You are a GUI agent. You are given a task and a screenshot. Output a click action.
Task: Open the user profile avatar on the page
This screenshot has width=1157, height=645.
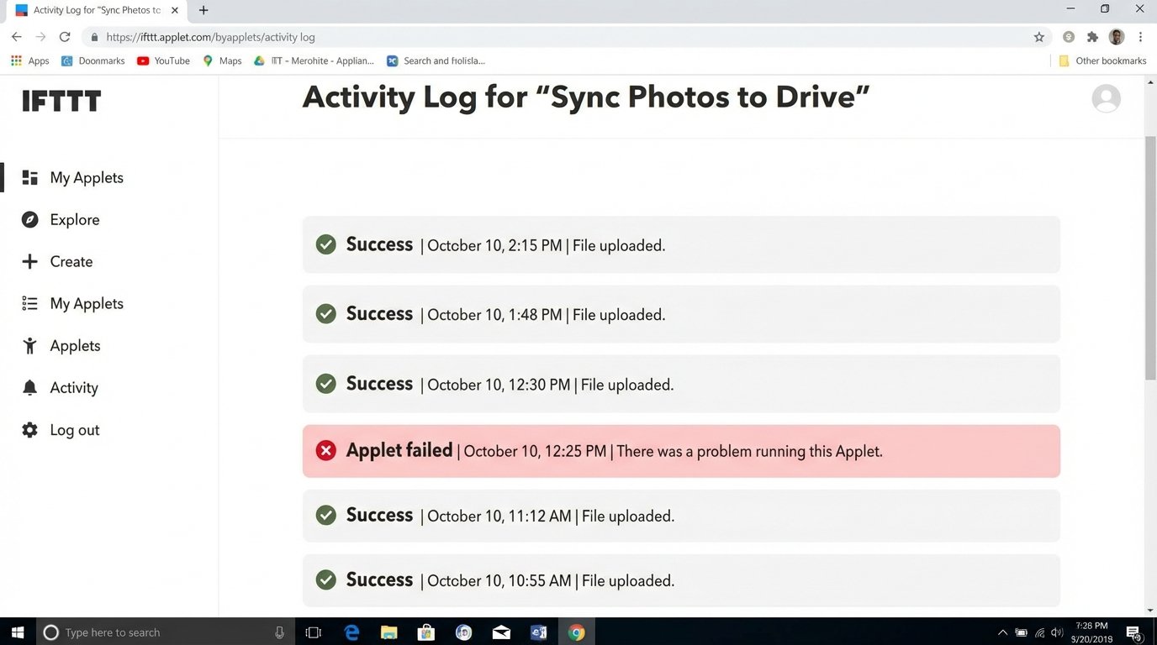[1106, 99]
